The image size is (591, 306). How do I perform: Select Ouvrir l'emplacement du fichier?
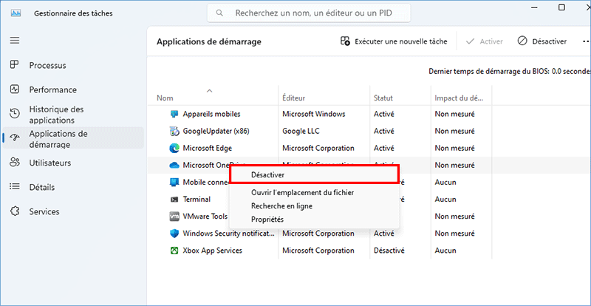(301, 193)
